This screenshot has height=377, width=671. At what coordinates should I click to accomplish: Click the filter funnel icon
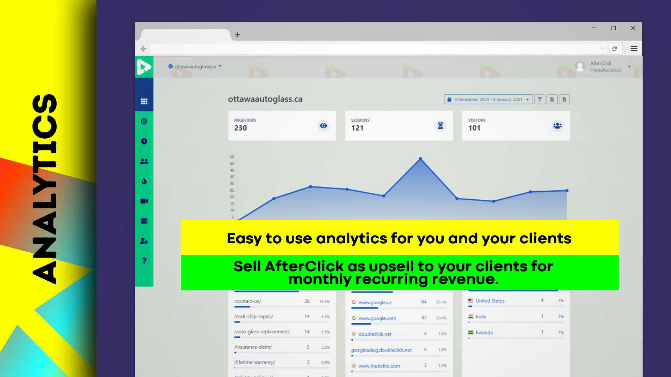540,99
